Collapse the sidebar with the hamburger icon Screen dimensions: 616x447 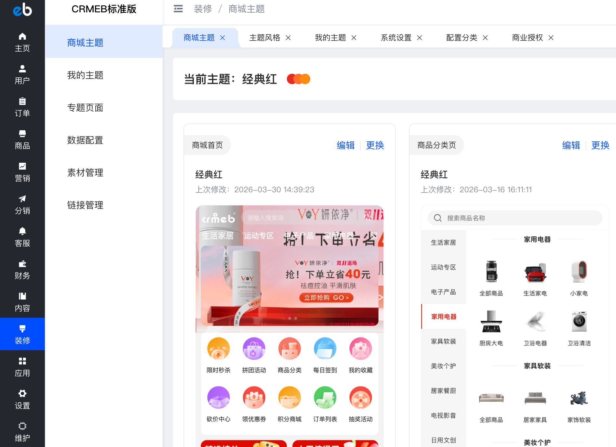pyautogui.click(x=178, y=9)
